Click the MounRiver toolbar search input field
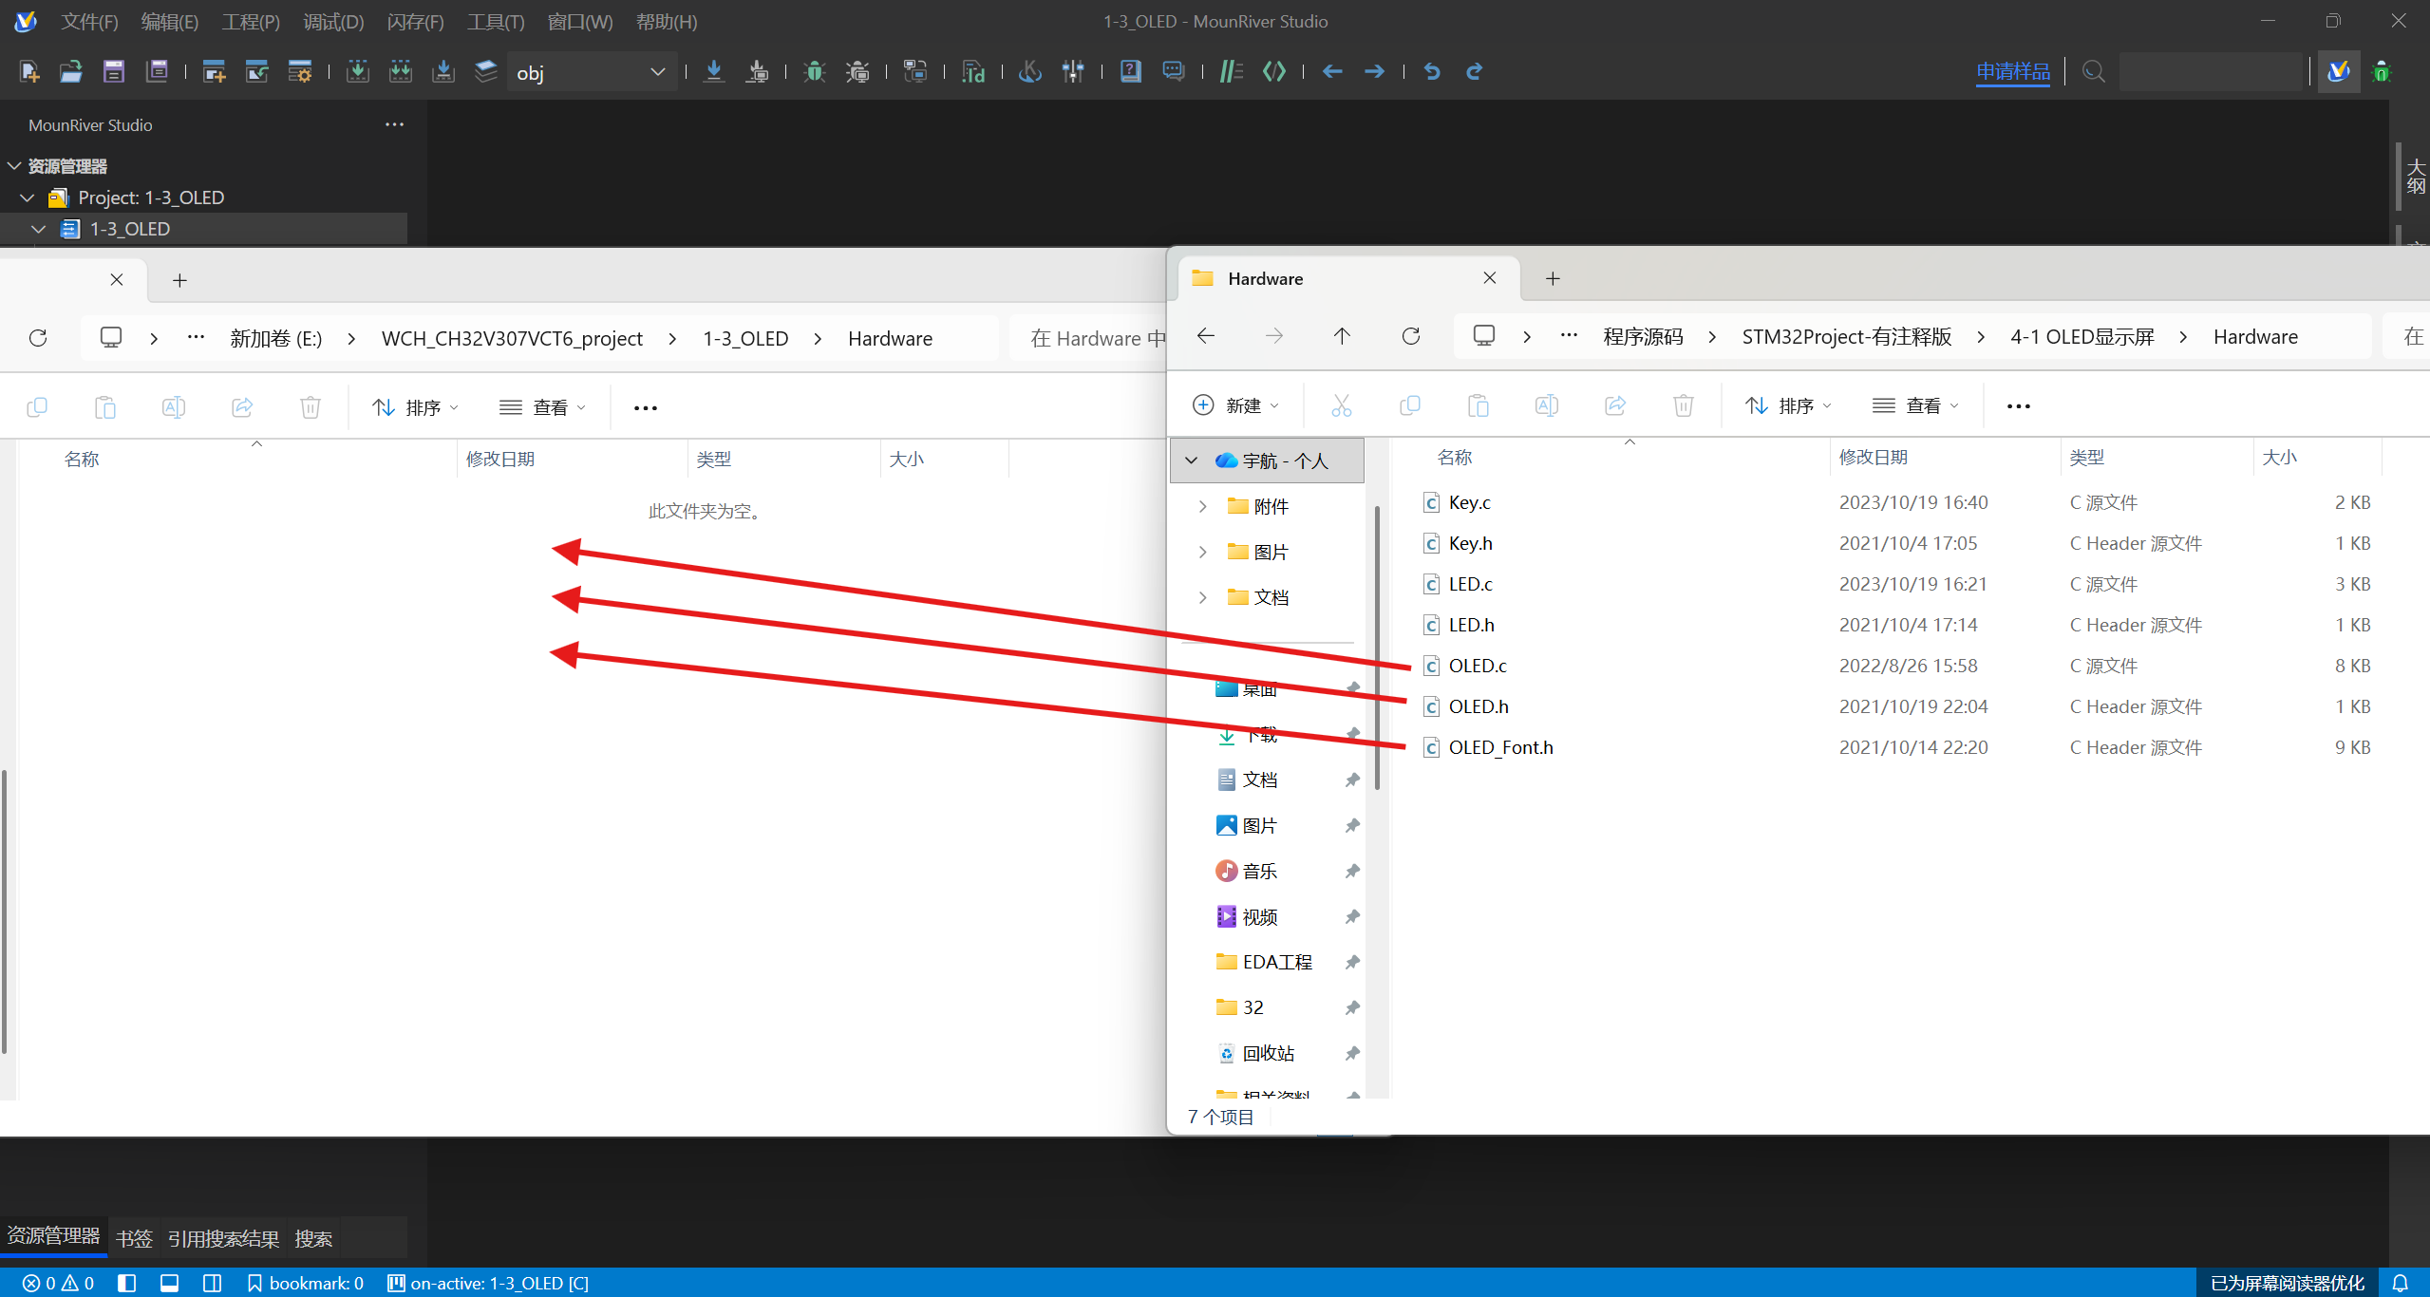2430x1297 pixels. pyautogui.click(x=2212, y=71)
